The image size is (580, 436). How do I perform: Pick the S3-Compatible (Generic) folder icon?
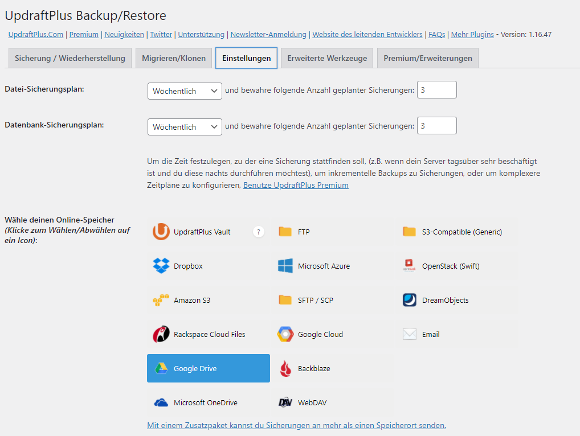click(x=409, y=232)
